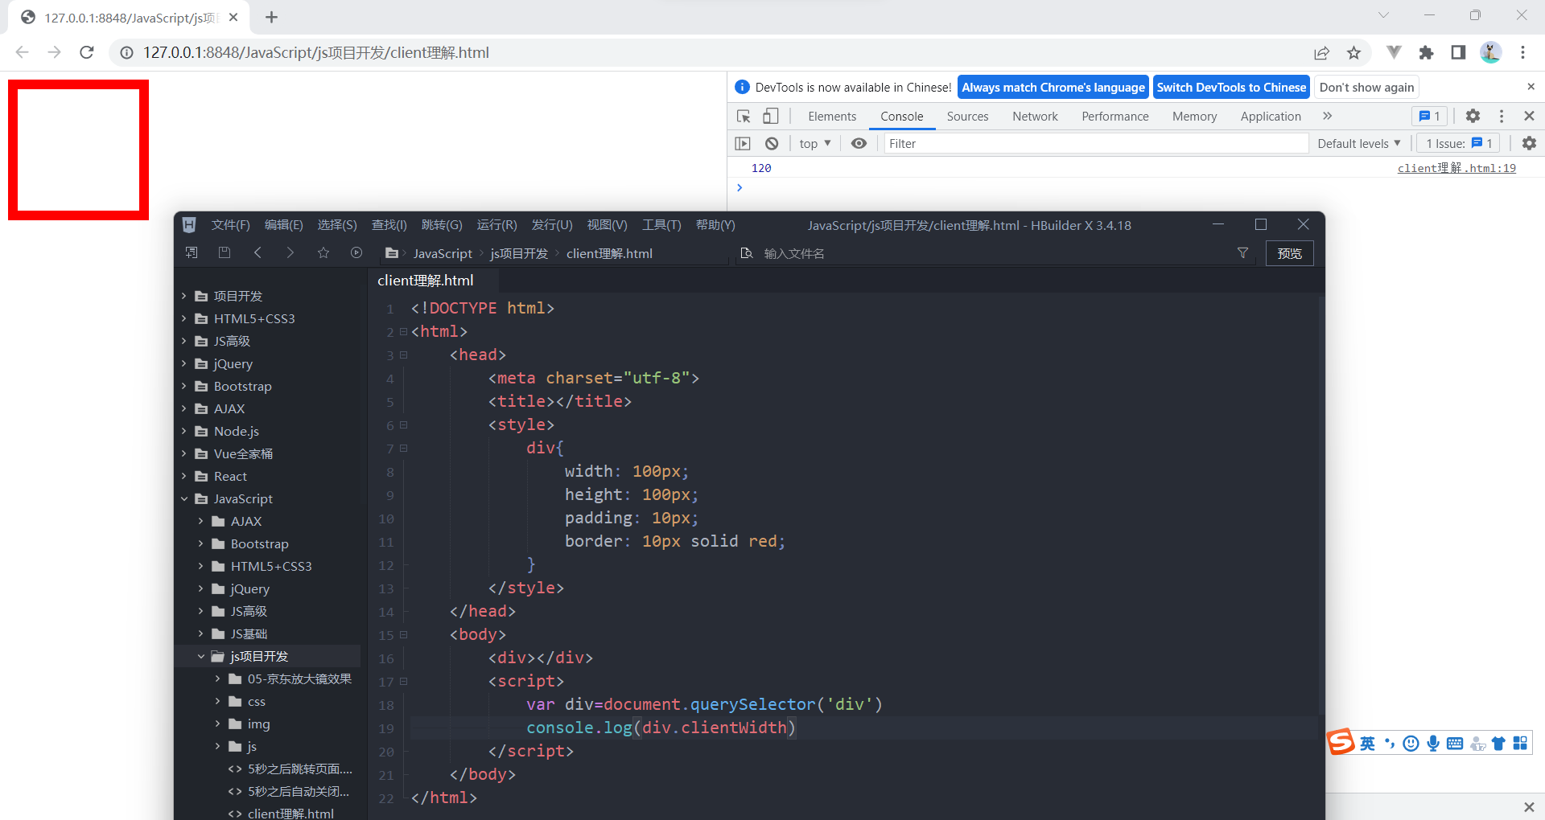The image size is (1545, 820).
Task: Open the Chrome side panel icon
Action: (1458, 52)
